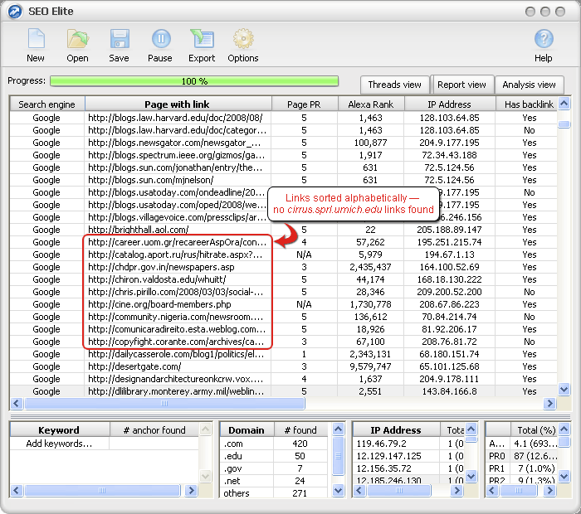Click the 100% progress bar

(x=194, y=81)
